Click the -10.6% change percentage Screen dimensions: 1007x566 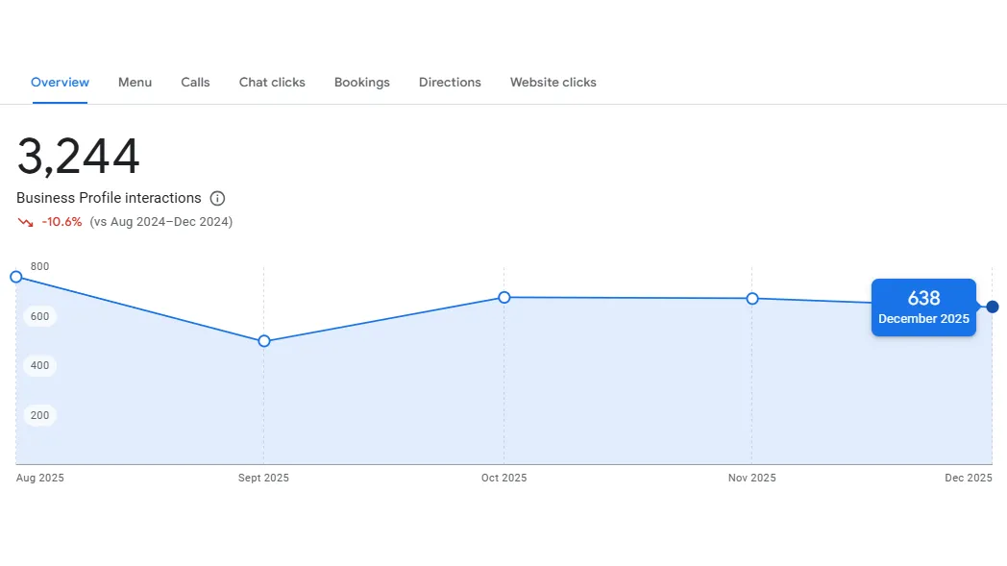61,222
